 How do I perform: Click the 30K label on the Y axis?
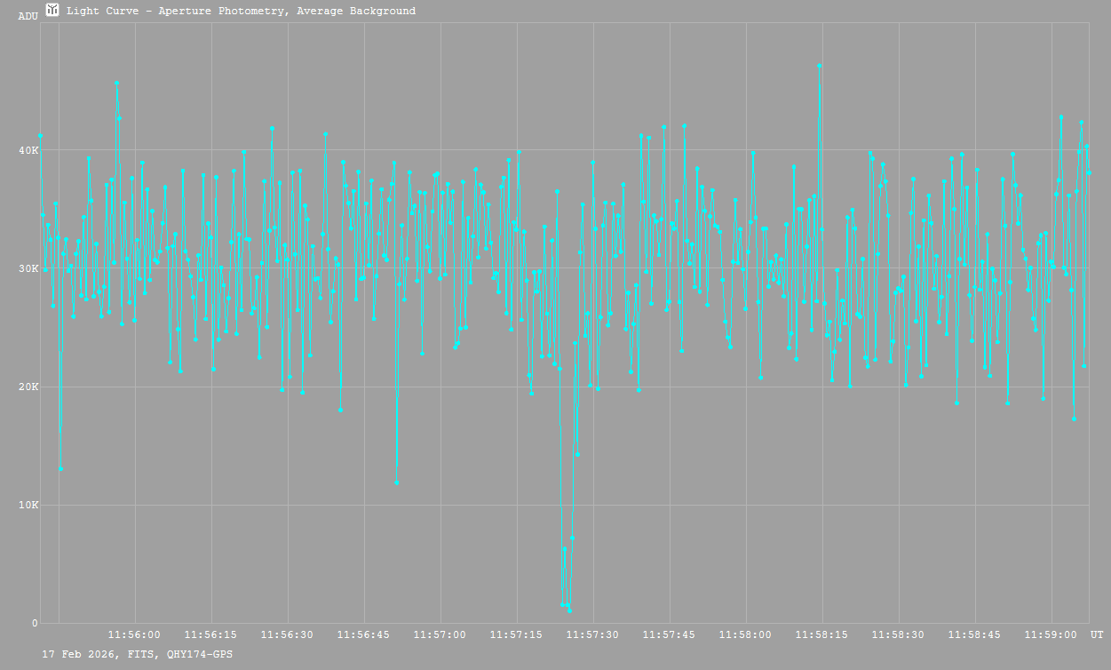pyautogui.click(x=28, y=268)
